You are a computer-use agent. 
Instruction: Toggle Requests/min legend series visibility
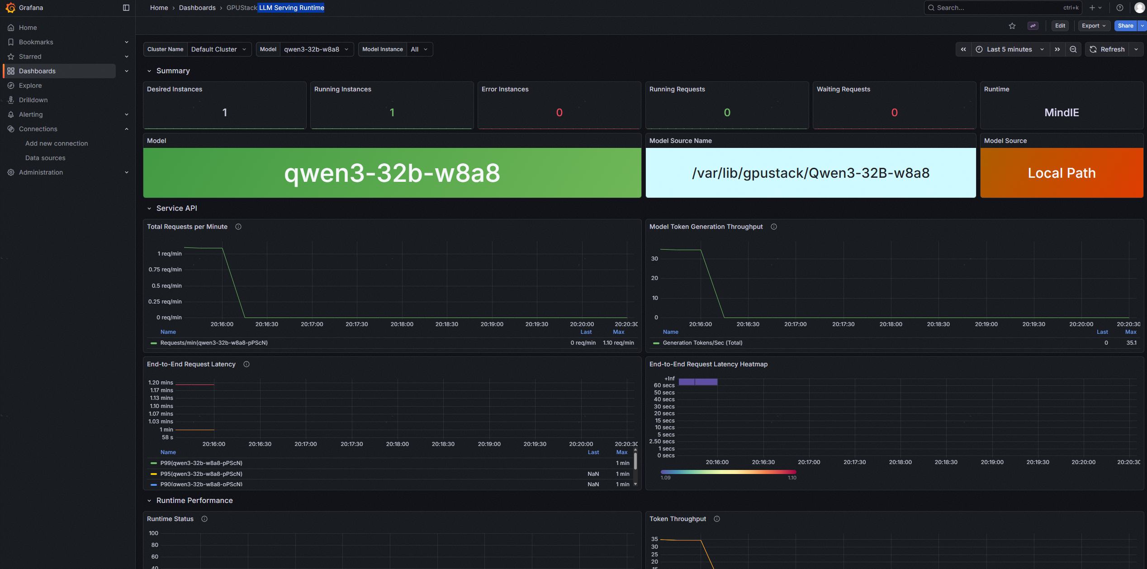pos(213,343)
